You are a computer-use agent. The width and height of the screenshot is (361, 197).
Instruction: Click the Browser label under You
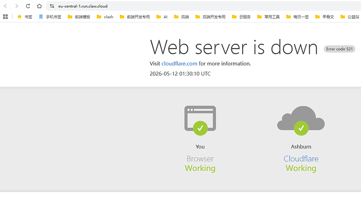click(x=200, y=159)
